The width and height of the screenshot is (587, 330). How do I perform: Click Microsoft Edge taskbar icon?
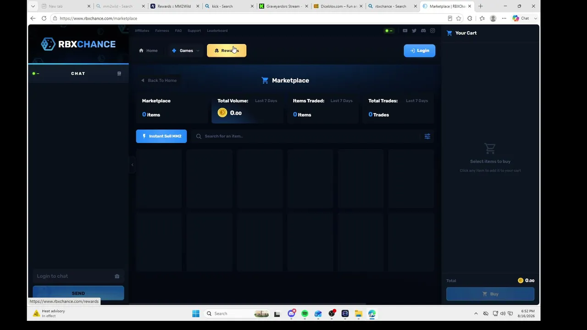372,313
